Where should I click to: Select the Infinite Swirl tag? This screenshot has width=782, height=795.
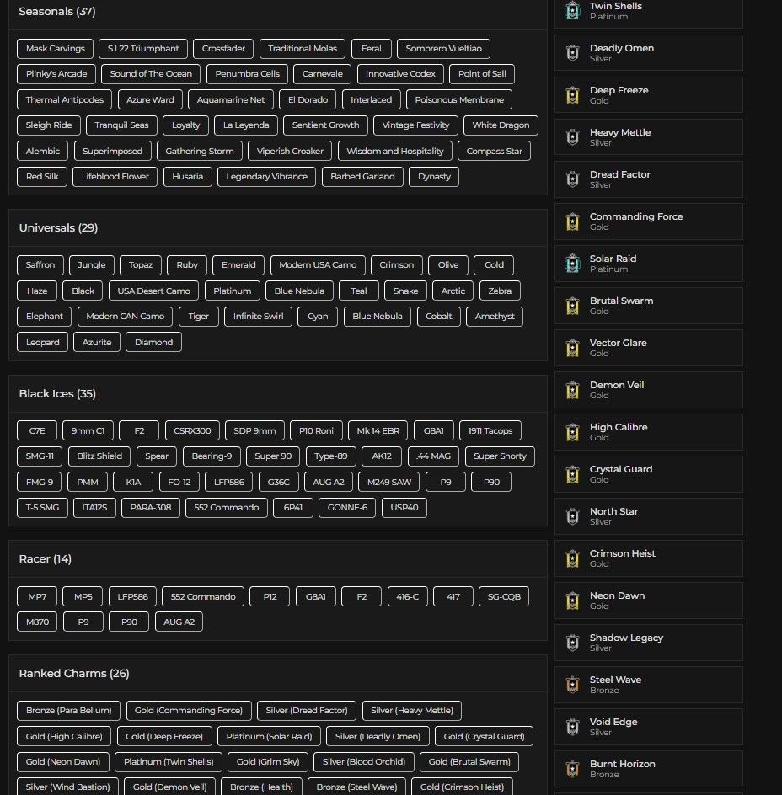coord(259,316)
